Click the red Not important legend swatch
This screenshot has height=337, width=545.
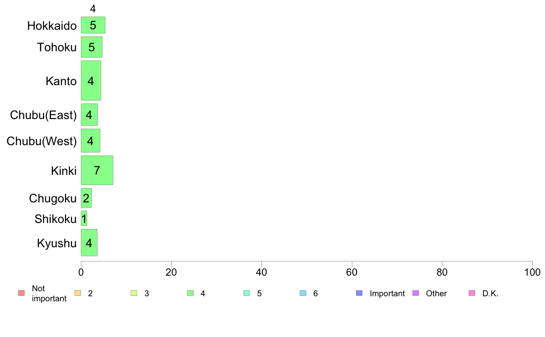(x=22, y=293)
